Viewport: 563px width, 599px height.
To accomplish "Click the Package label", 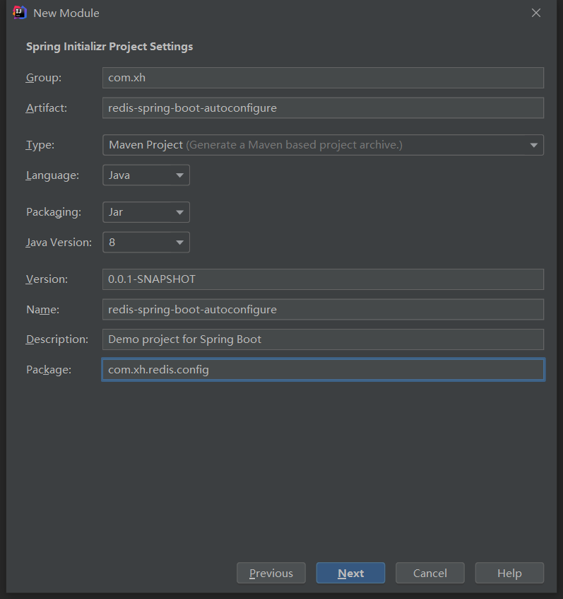I will 49,370.
